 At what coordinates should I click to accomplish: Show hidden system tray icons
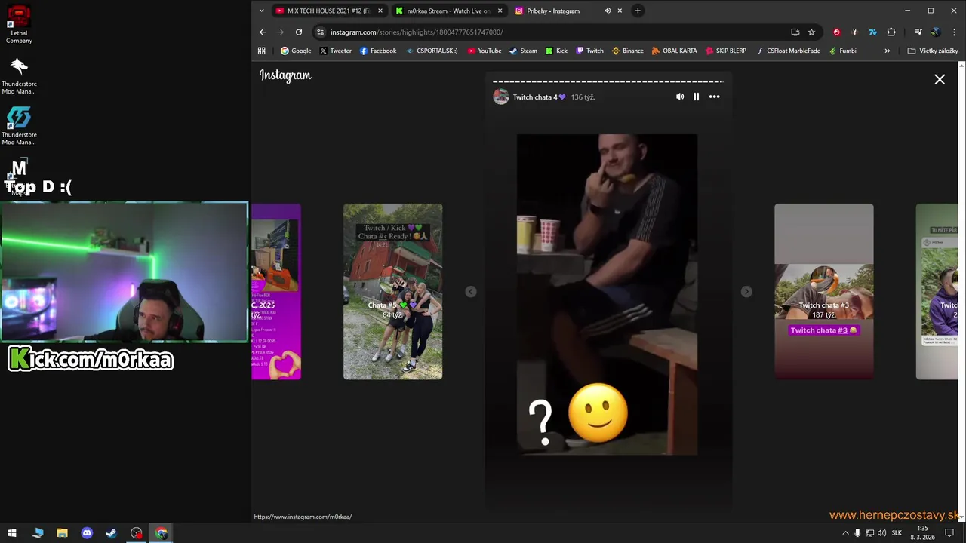pos(845,533)
